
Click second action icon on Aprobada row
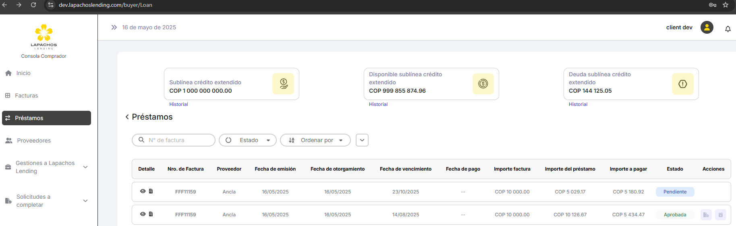point(720,215)
